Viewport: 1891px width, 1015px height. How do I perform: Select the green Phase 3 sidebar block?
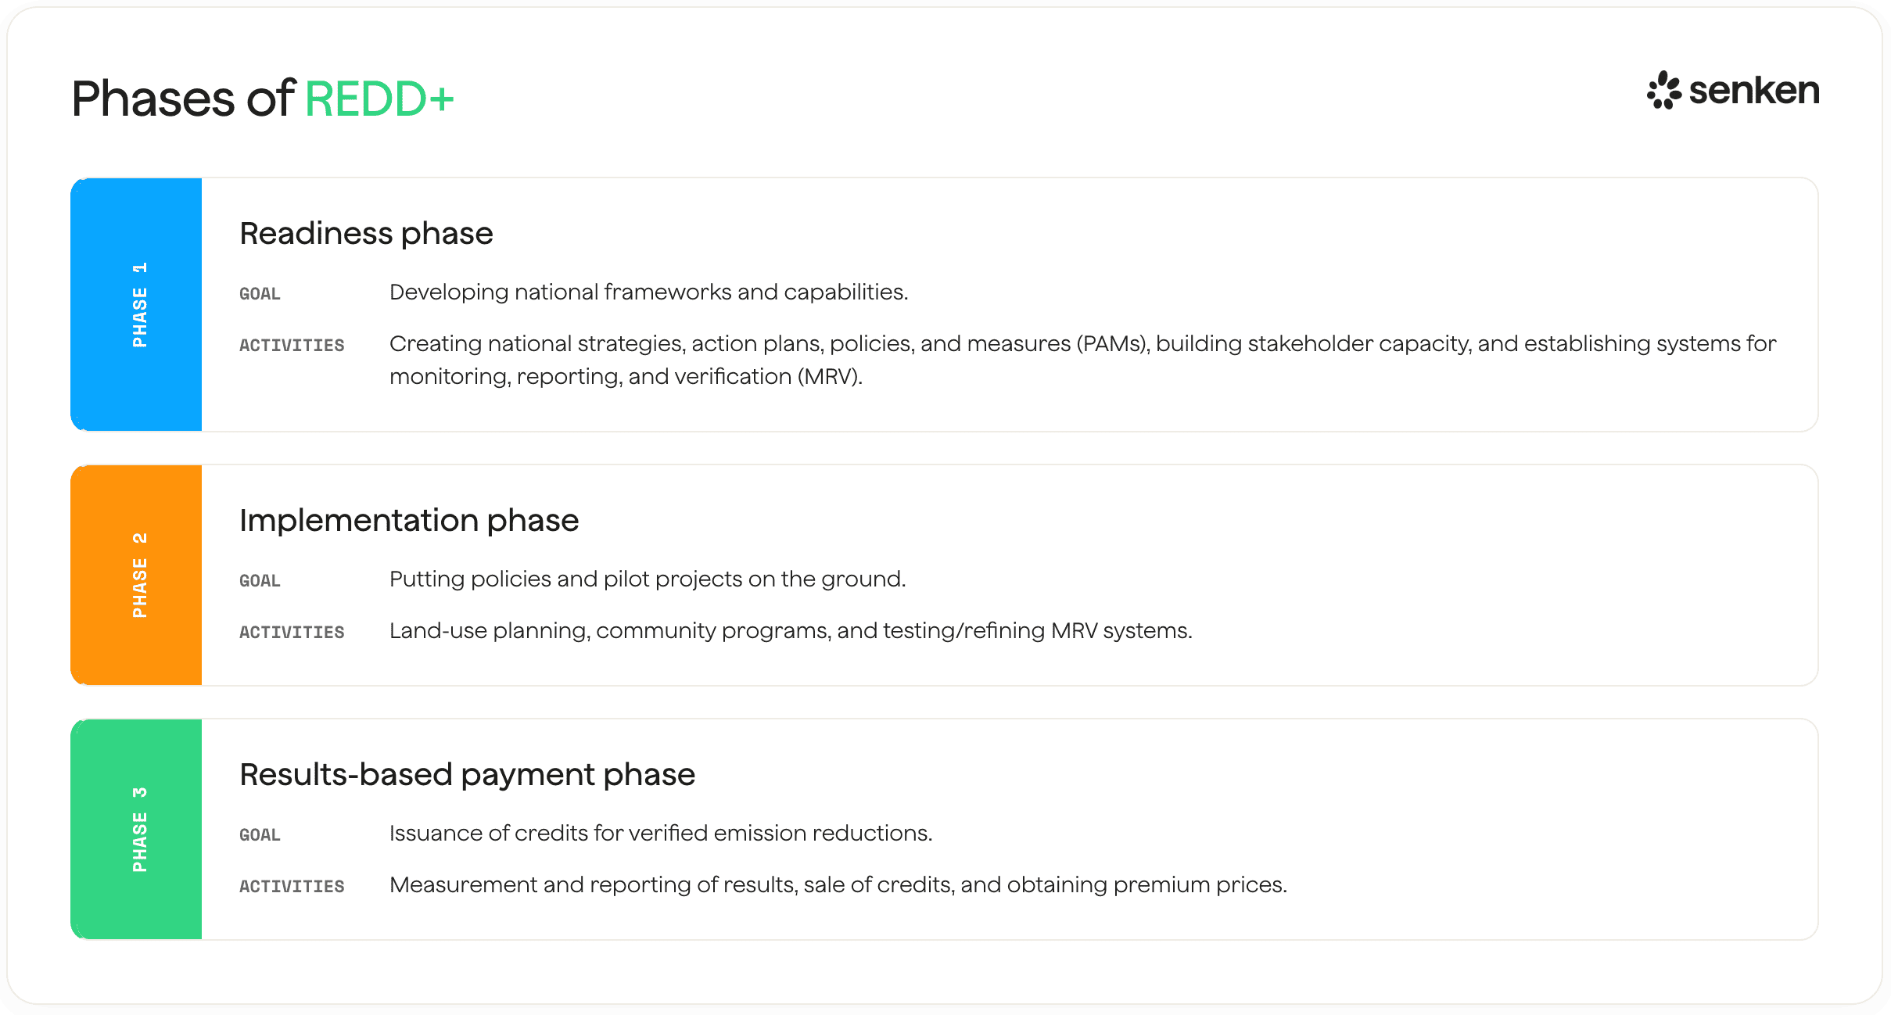[x=136, y=829]
